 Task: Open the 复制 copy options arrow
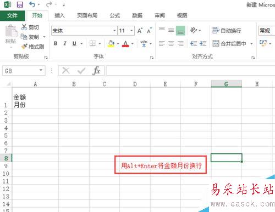(44, 37)
